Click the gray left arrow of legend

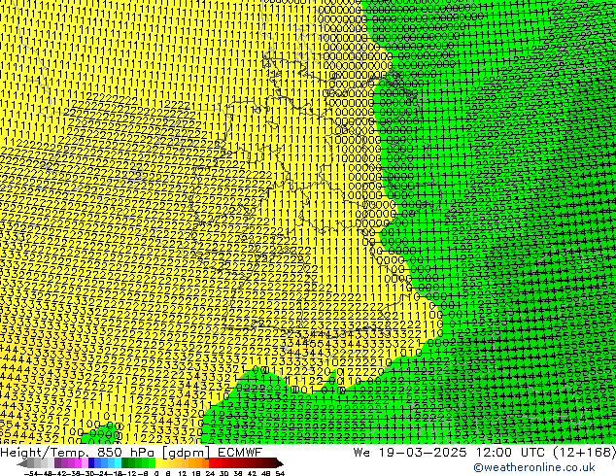pos(22,463)
